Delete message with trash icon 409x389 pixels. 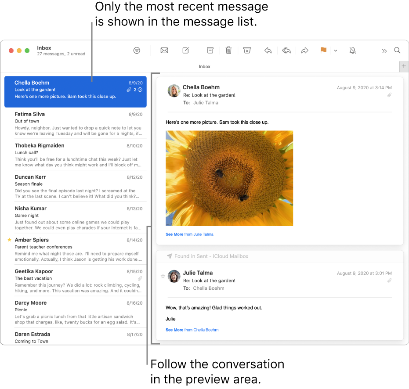click(x=228, y=50)
